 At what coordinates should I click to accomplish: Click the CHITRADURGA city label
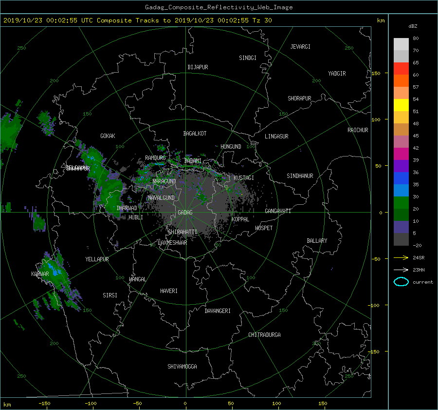264,335
